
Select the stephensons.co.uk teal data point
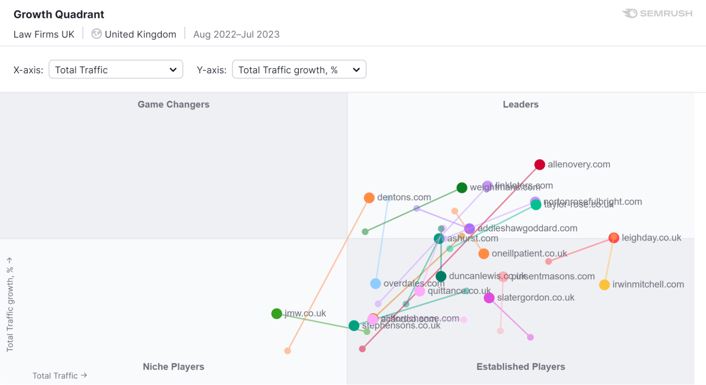354,326
